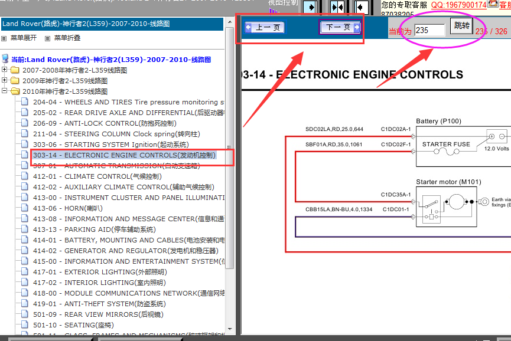511x341 pixels.
Task: Click the 菜单折叠 list icon
Action: pyautogui.click(x=48, y=38)
